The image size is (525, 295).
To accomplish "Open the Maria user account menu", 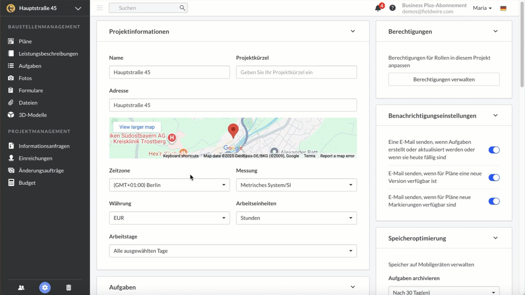I will coord(482,8).
